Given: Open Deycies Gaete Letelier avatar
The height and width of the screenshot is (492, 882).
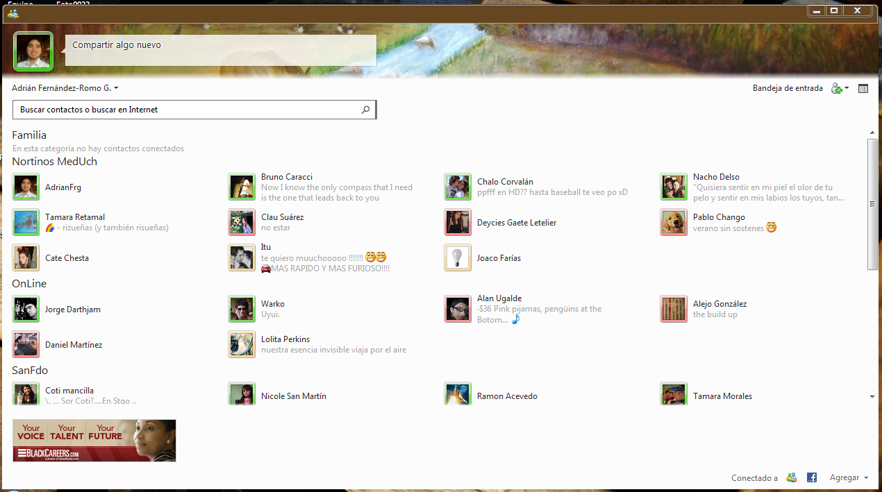Looking at the screenshot, I should click(458, 223).
